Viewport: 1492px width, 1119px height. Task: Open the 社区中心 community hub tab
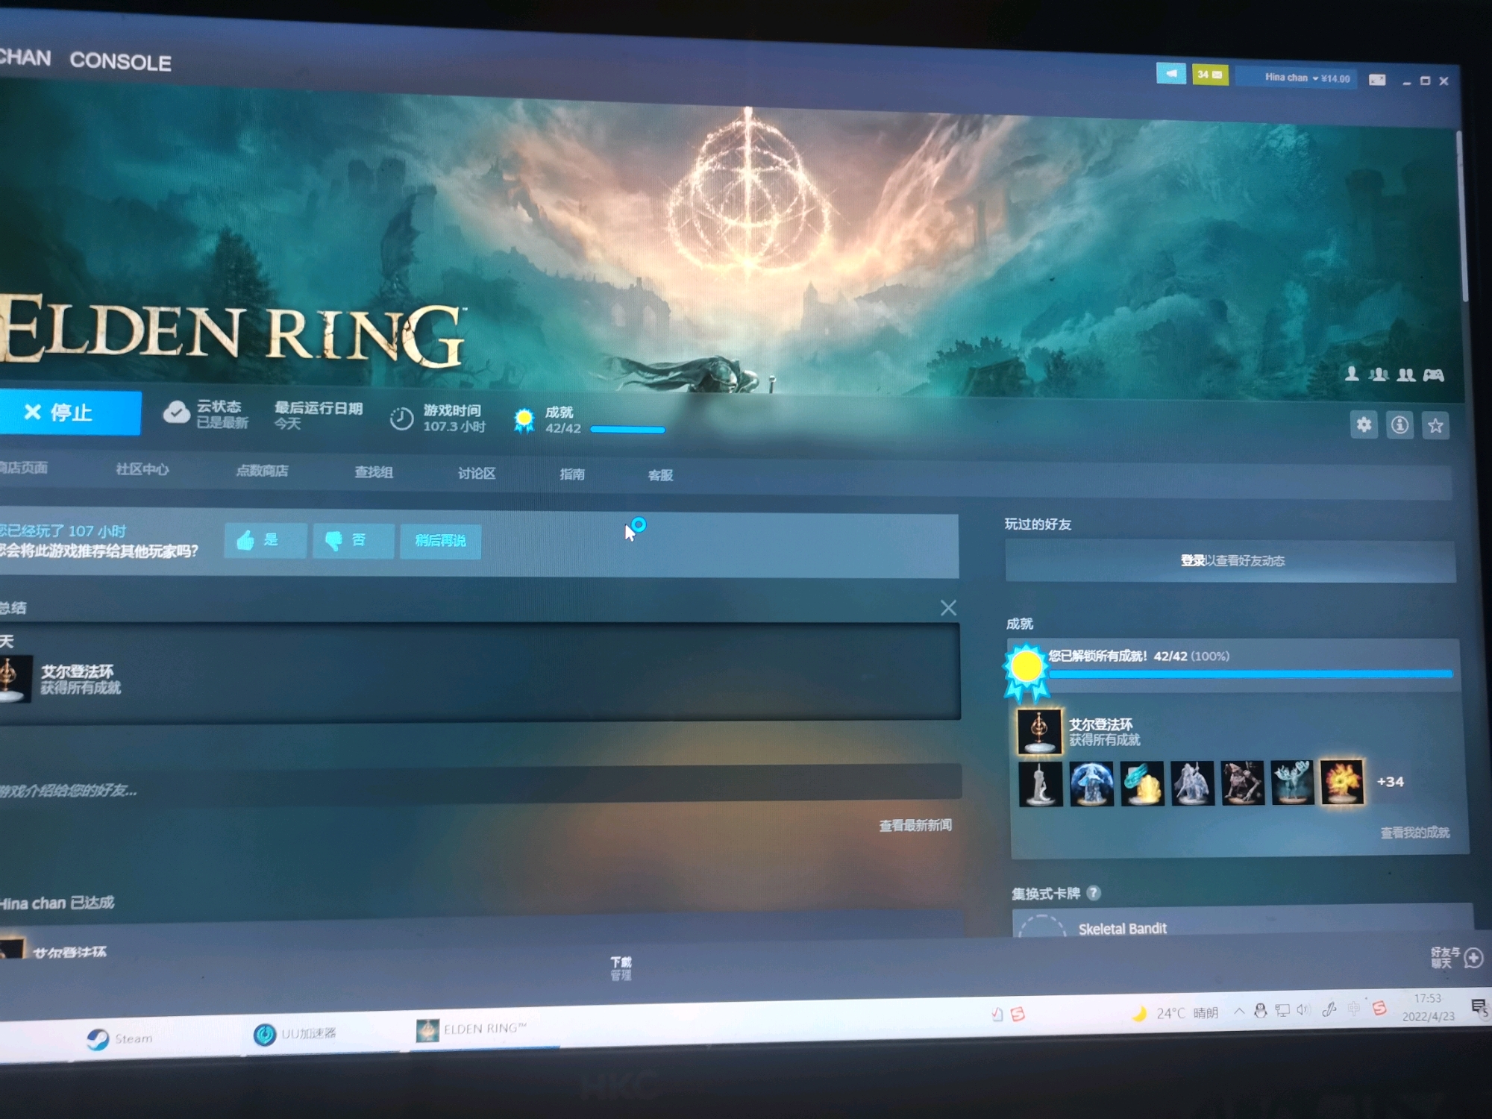(x=142, y=469)
